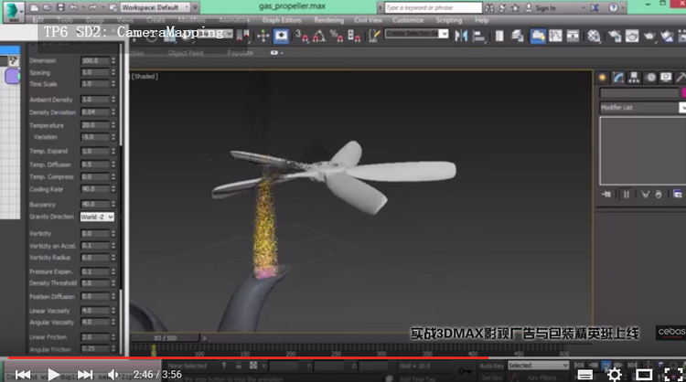Toggle the Spinner Snap button
The image size is (686, 382).
click(x=354, y=36)
